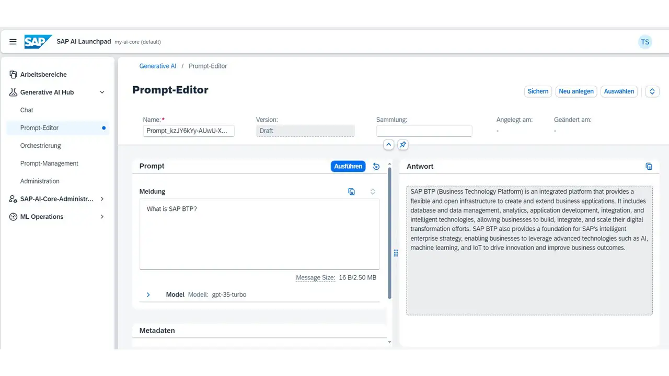Viewport: 669px width, 376px height.
Task: Click the ML Operations icon
Action: click(x=14, y=217)
